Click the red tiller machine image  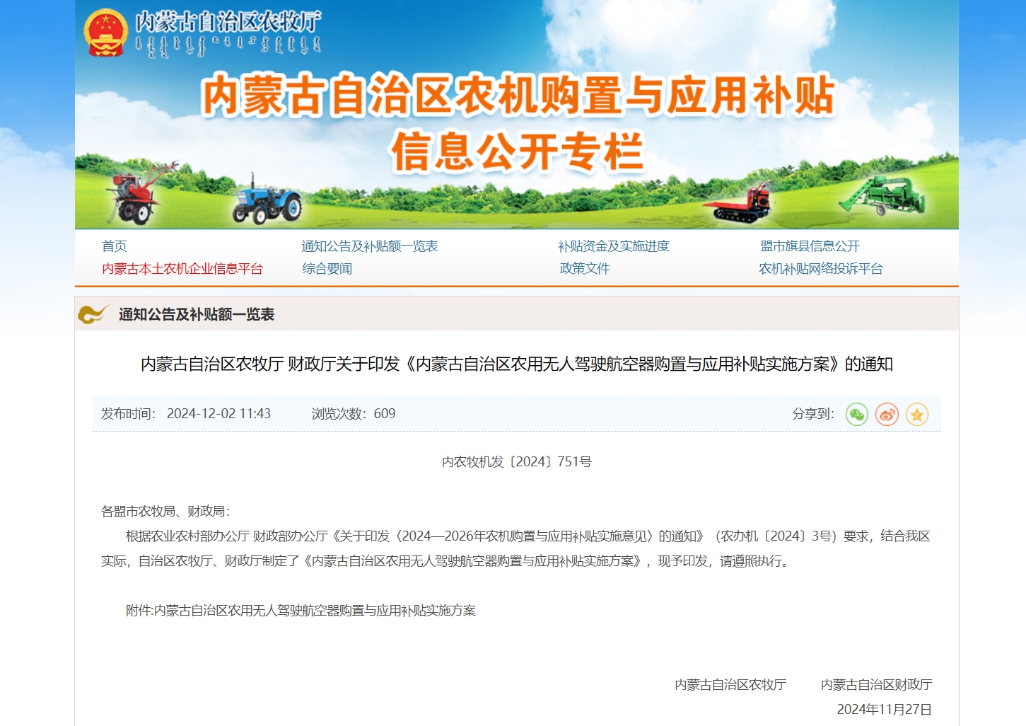point(139,192)
